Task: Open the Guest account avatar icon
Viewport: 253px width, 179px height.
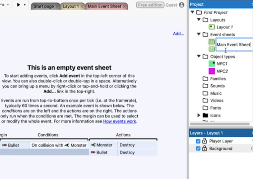Action: (181, 5)
